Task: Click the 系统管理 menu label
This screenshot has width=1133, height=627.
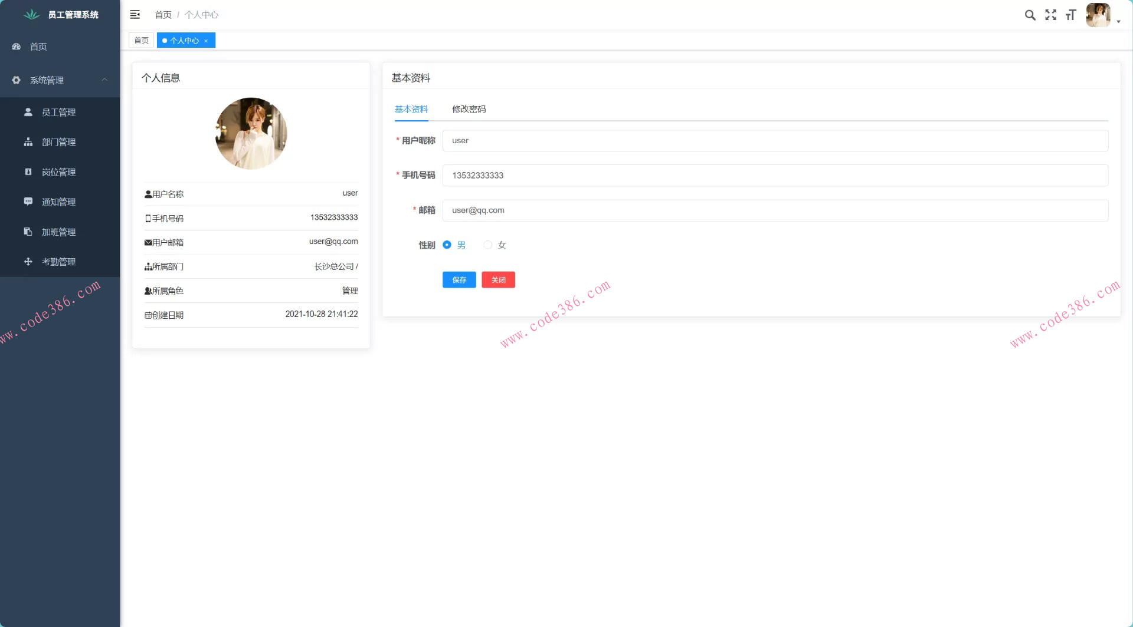Action: click(47, 80)
